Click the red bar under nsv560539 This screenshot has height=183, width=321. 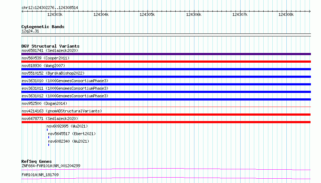(166, 62)
